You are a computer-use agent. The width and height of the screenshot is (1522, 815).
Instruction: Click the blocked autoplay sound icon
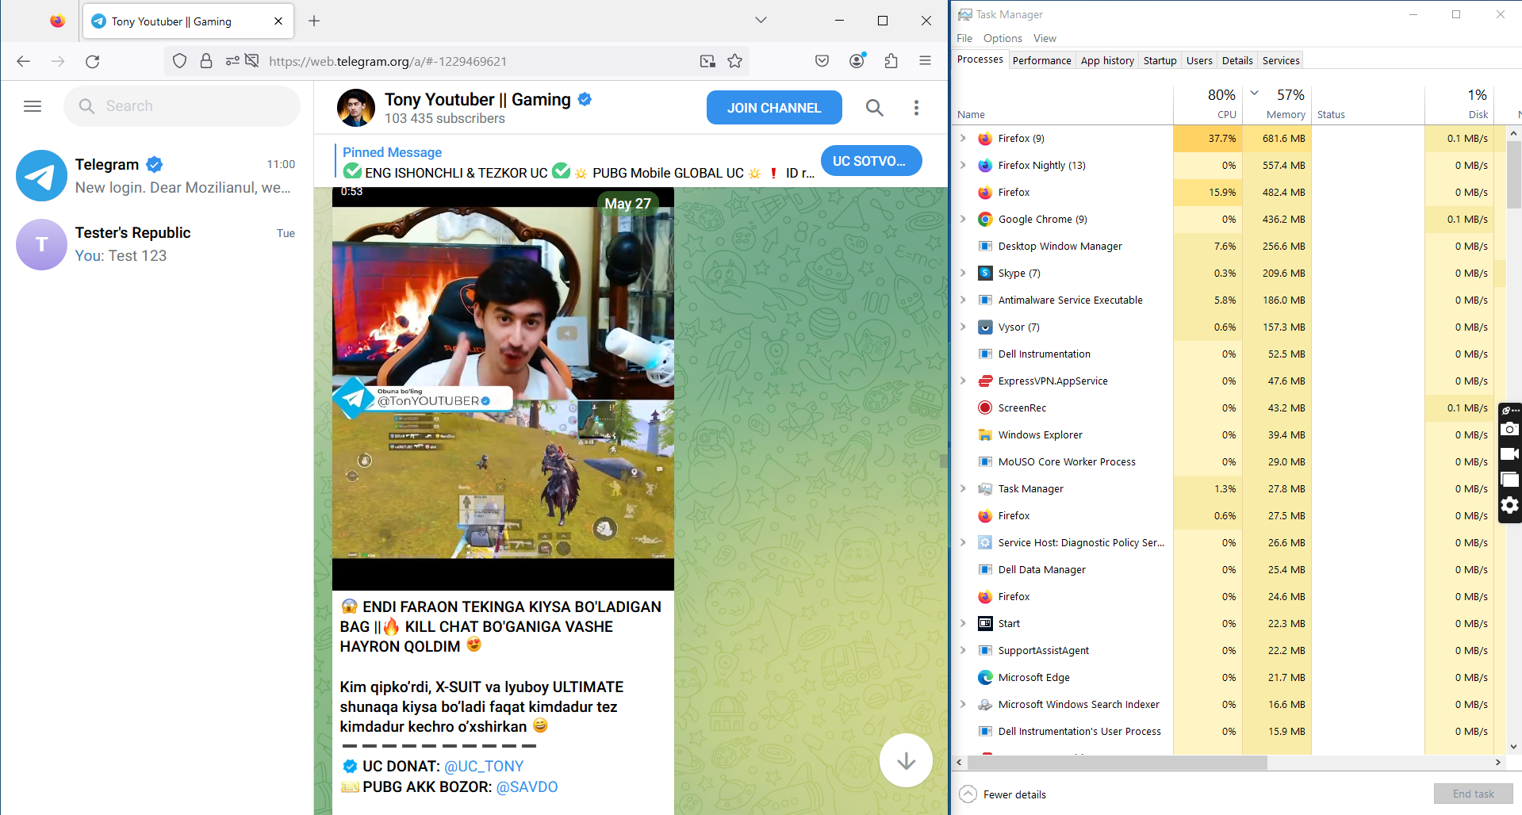tap(252, 60)
